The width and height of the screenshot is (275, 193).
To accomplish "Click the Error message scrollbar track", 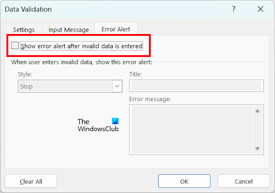I will click(257, 130).
